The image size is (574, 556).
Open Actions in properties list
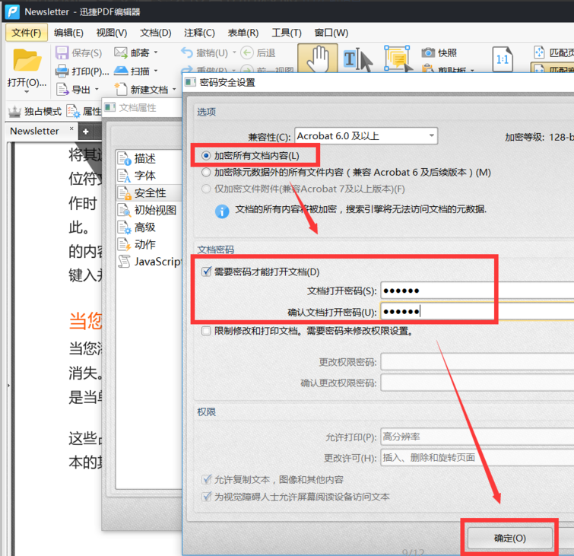pos(144,244)
